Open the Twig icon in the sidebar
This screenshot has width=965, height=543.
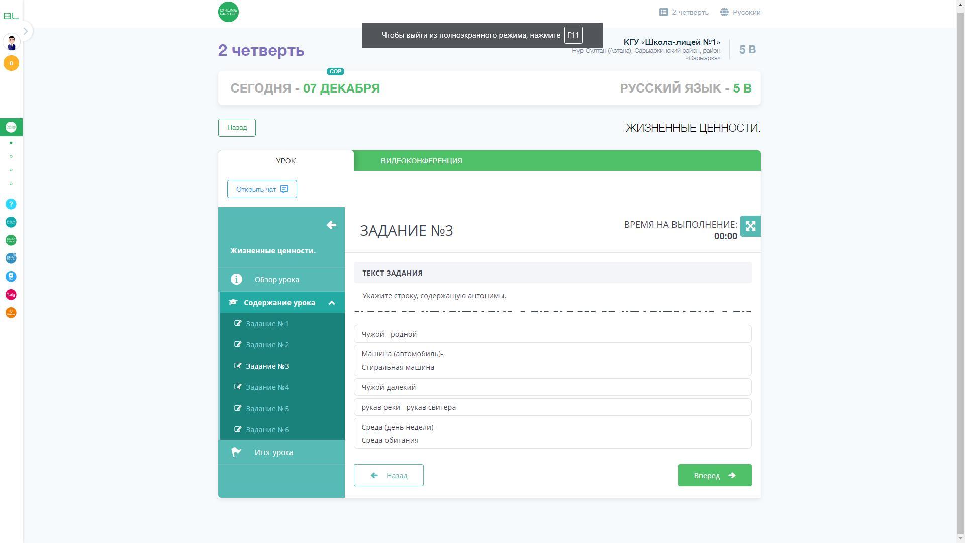pyautogui.click(x=11, y=295)
